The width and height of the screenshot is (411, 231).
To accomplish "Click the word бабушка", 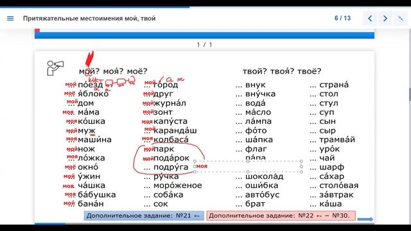I will pyautogui.click(x=97, y=194).
